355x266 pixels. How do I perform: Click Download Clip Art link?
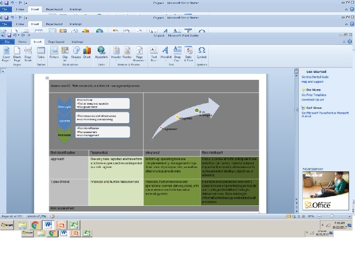click(x=313, y=100)
